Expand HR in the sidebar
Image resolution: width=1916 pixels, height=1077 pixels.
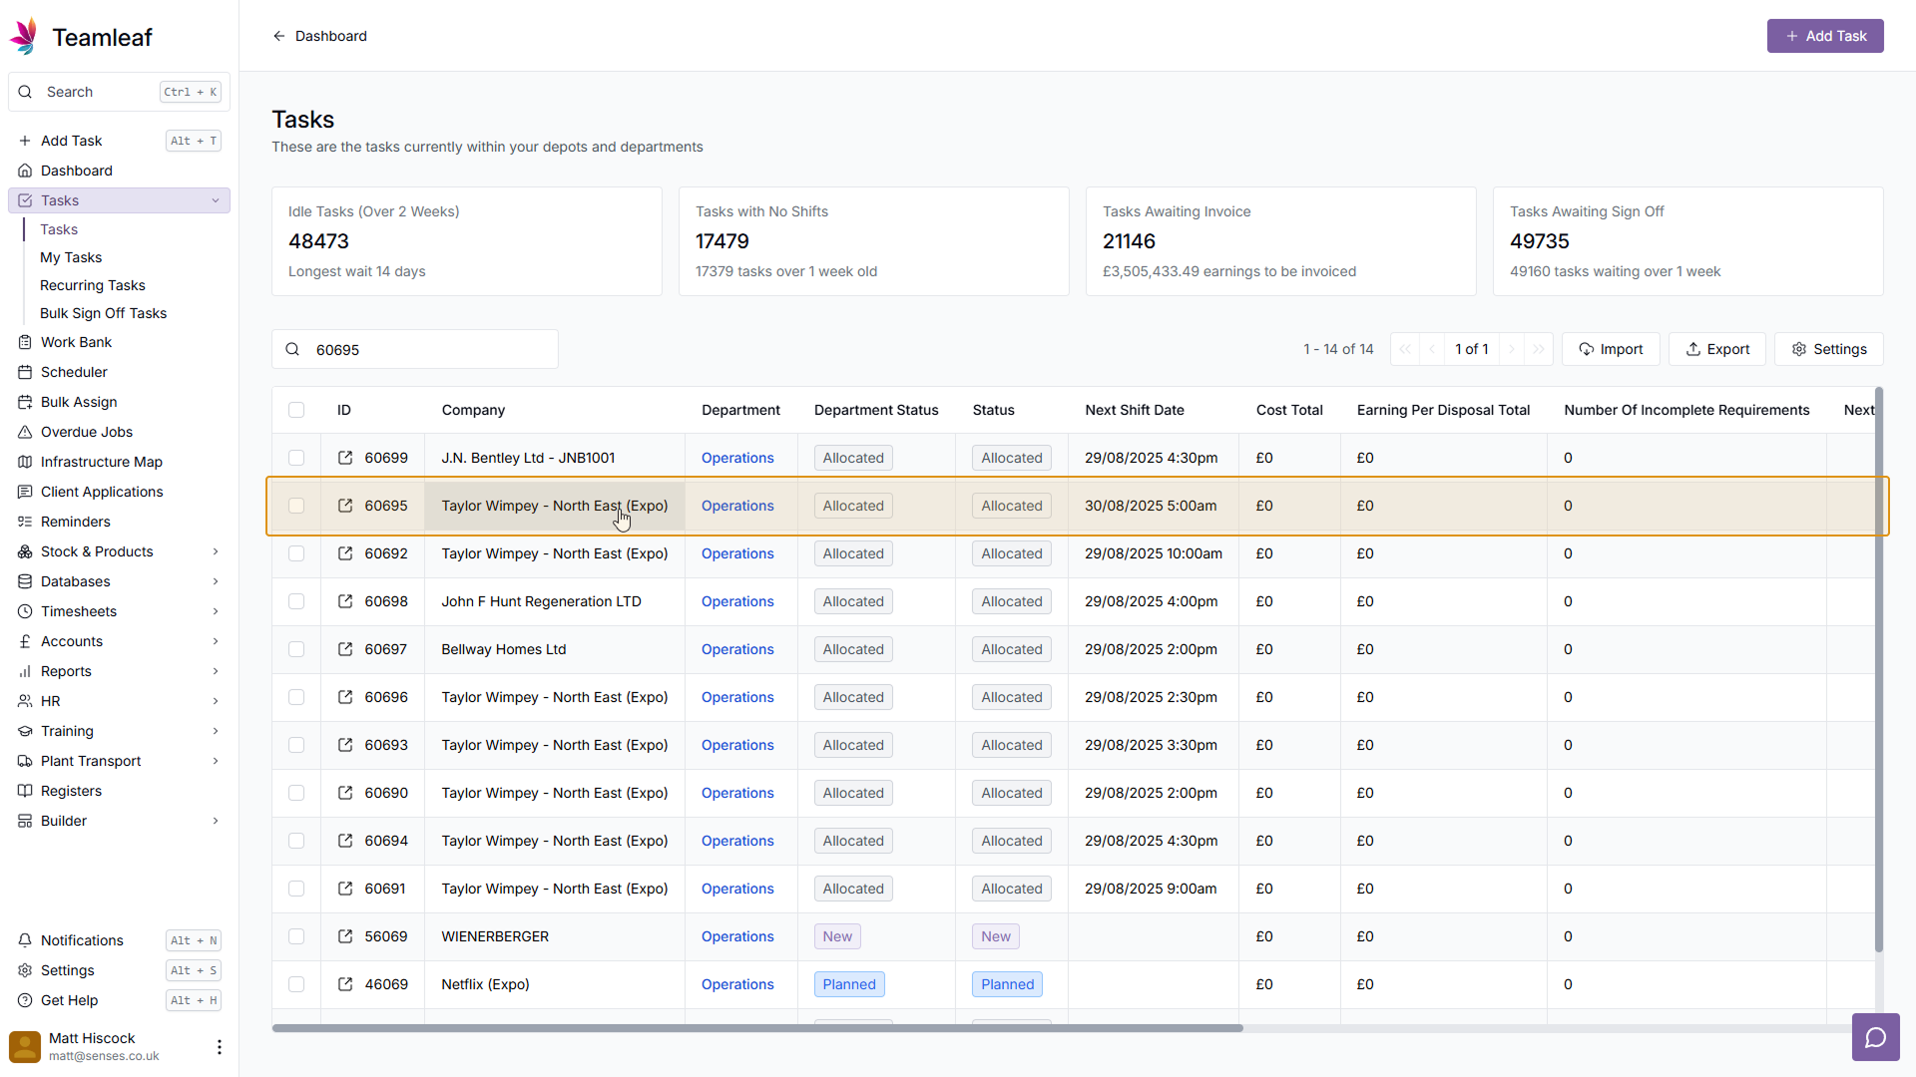coord(216,701)
